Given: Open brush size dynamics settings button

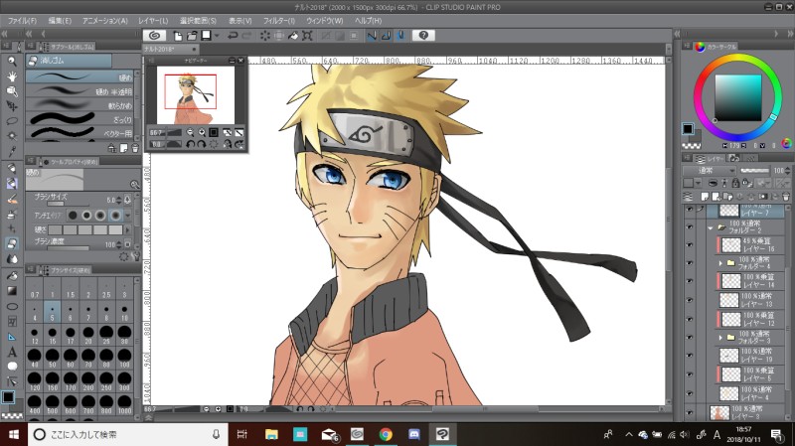Looking at the screenshot, I should (127, 200).
